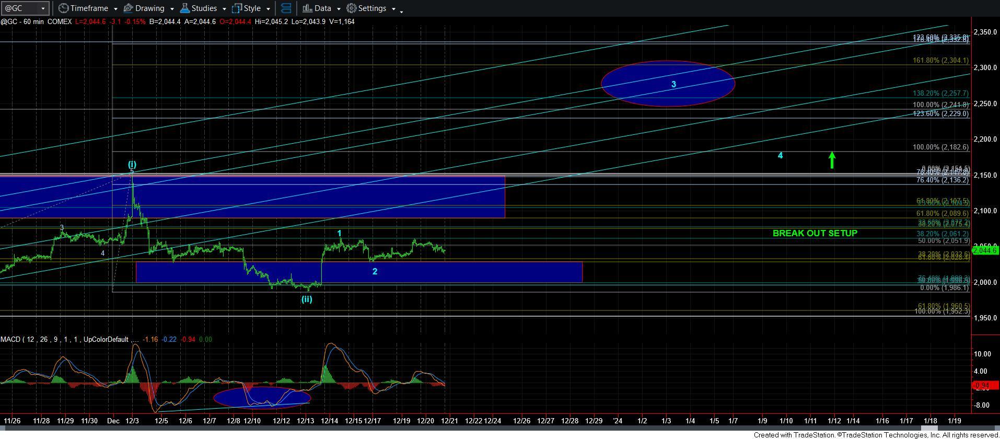This screenshot has width=1000, height=439.
Task: Expand the Studies dropdown arrow
Action: click(224, 9)
